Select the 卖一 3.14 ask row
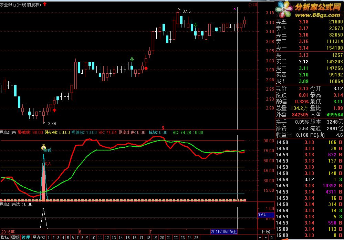 309,48
